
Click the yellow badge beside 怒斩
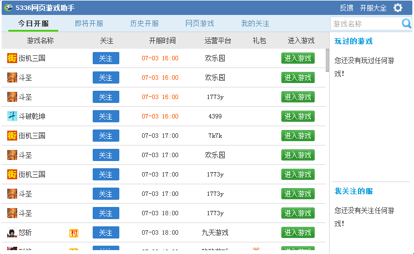point(74,233)
